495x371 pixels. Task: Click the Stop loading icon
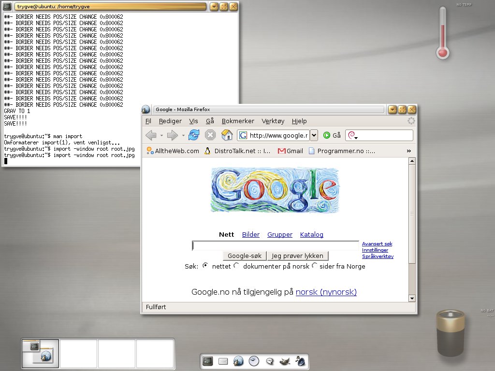(x=210, y=135)
